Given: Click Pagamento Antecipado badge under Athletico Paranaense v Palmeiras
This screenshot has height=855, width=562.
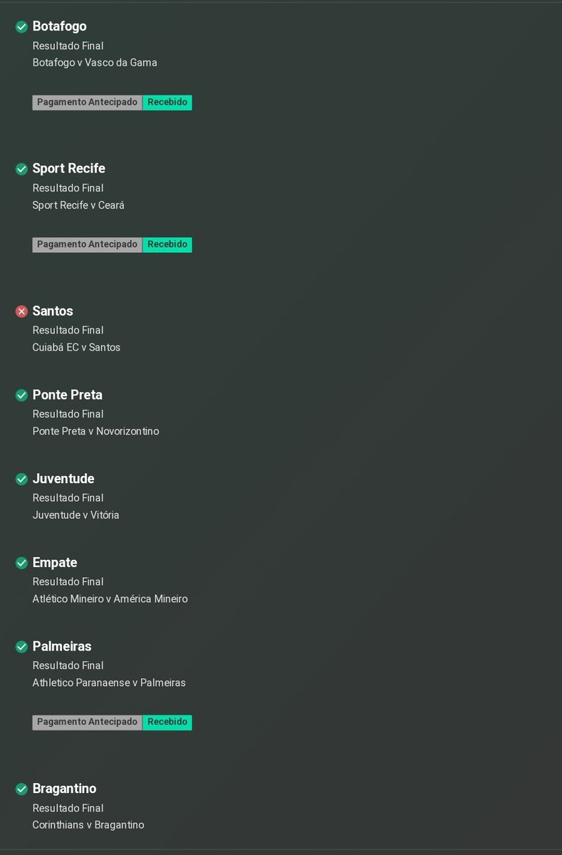Looking at the screenshot, I should (87, 722).
